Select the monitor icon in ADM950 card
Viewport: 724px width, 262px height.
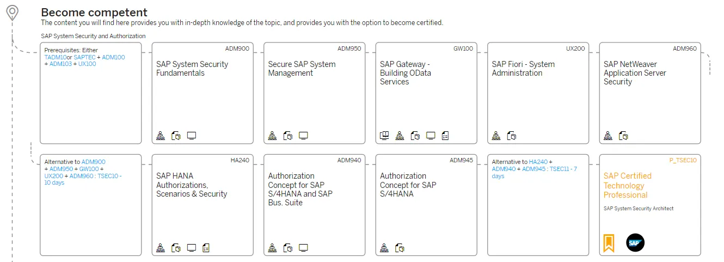click(x=304, y=136)
